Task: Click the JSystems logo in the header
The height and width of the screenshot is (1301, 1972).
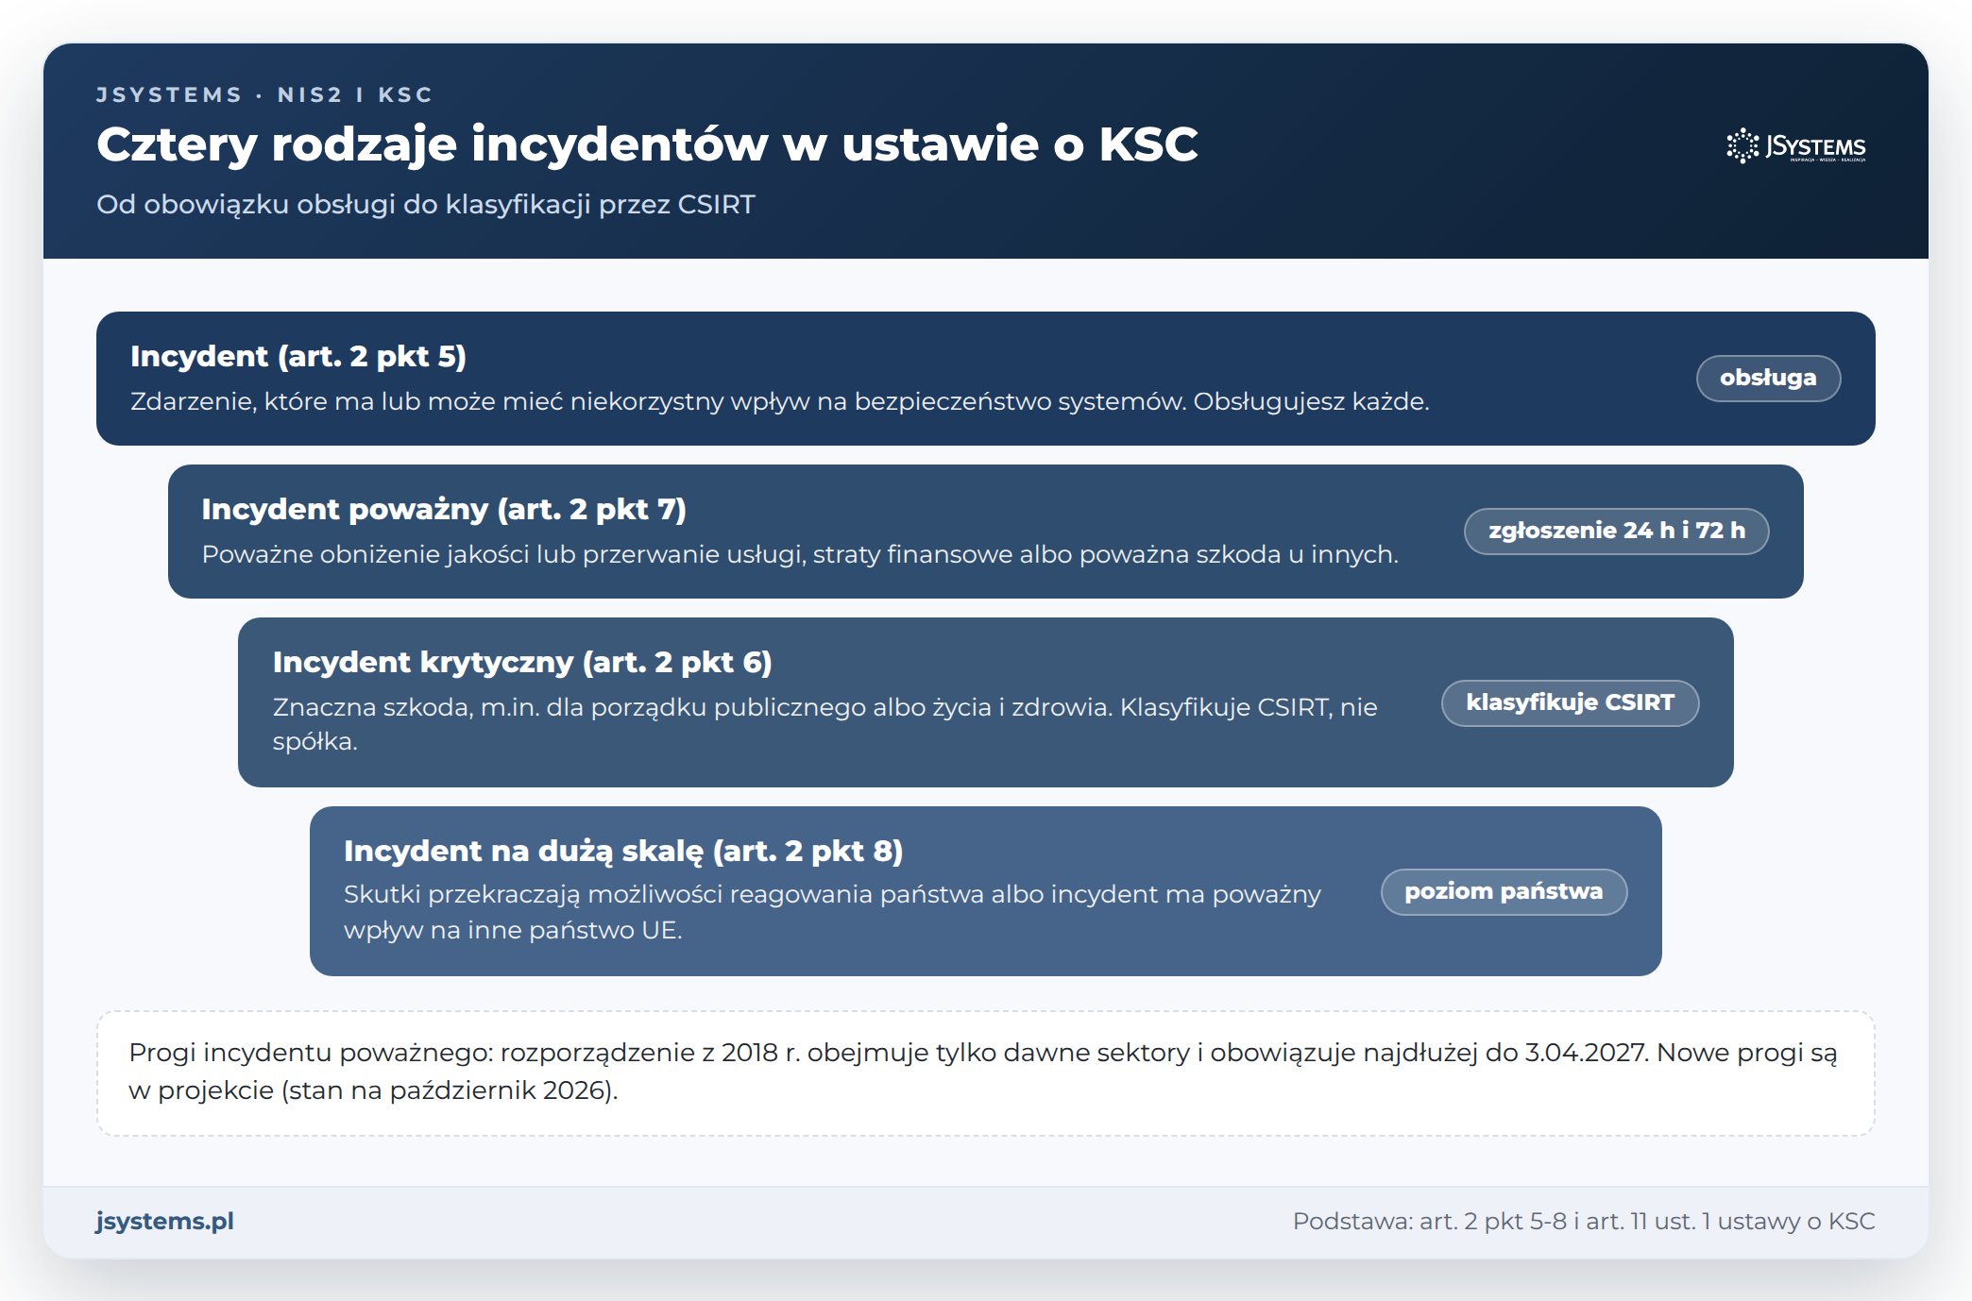Action: click(1796, 146)
